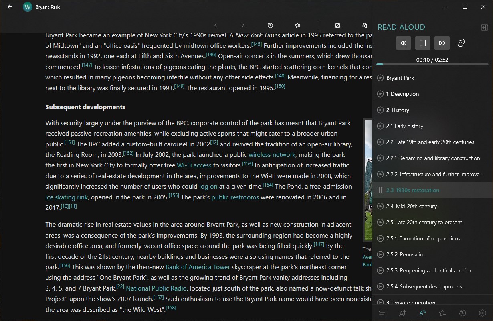This screenshot has width=493, height=321.
Task: Click citation reference [157]
Action: click(x=158, y=297)
